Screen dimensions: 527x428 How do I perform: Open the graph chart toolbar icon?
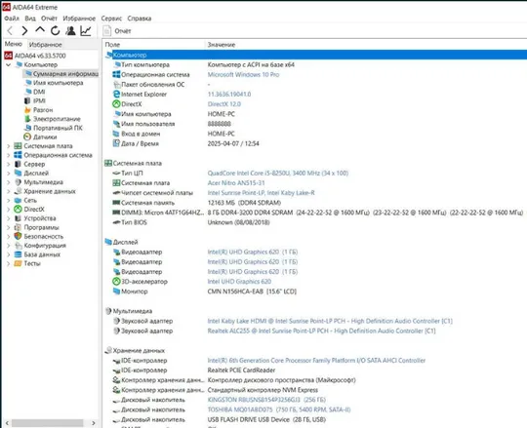click(x=86, y=31)
